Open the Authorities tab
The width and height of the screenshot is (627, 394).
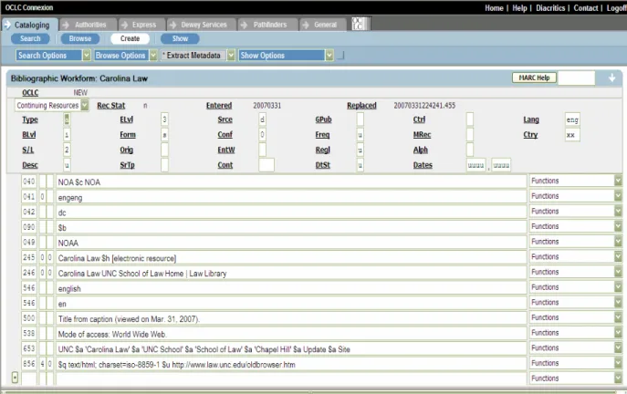point(89,25)
